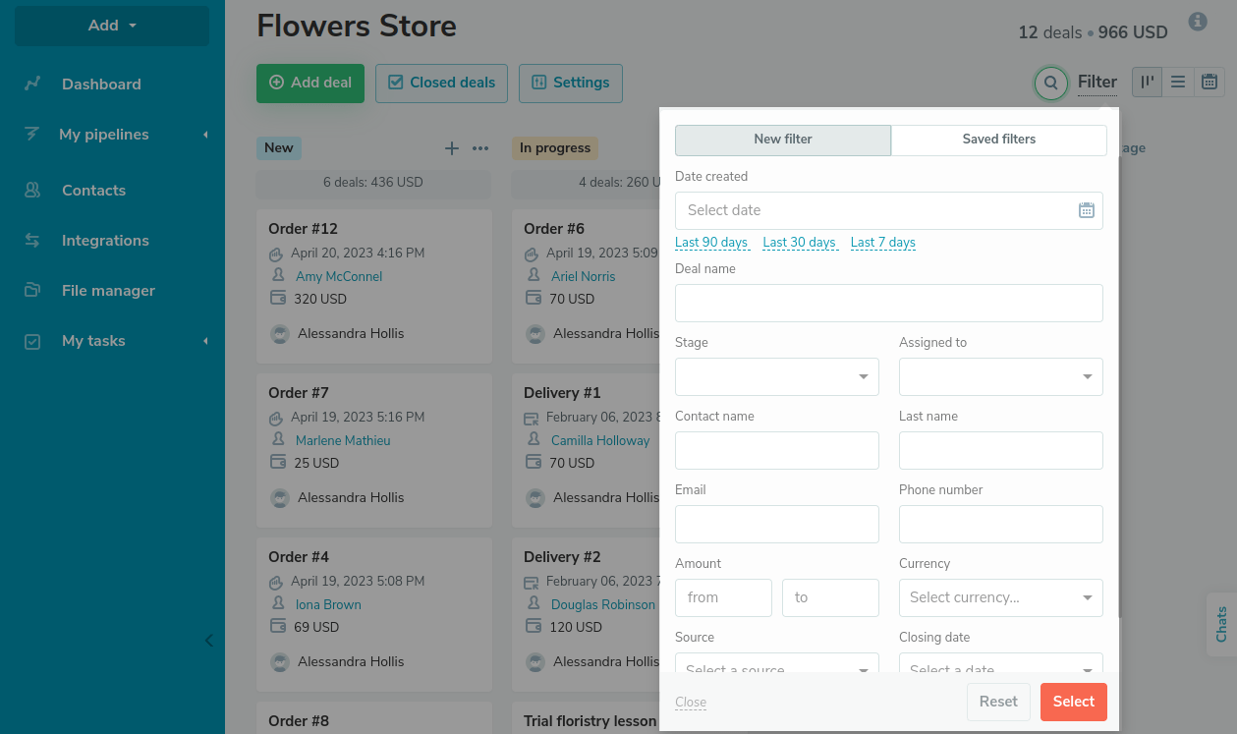Click the Deal name input field
The image size is (1237, 734).
[x=888, y=303]
